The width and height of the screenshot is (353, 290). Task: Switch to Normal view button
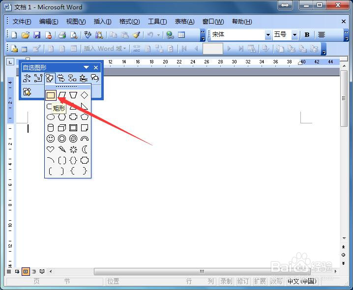[x=9, y=271]
